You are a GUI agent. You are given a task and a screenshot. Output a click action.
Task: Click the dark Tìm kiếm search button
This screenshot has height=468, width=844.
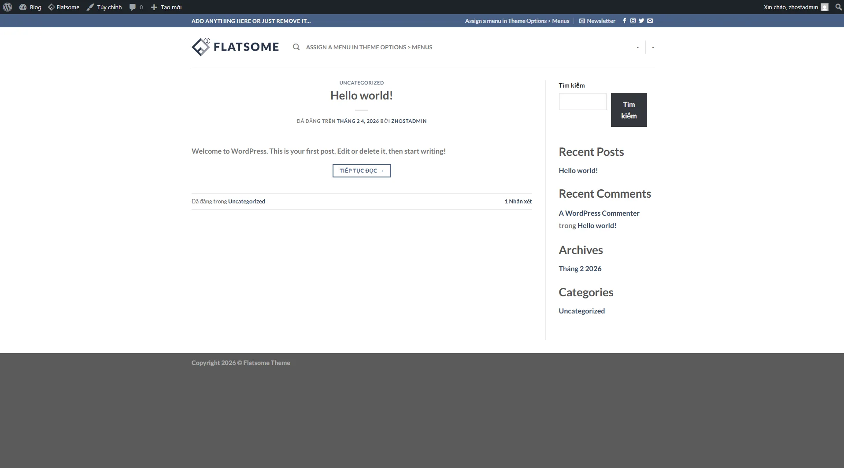coord(629,110)
